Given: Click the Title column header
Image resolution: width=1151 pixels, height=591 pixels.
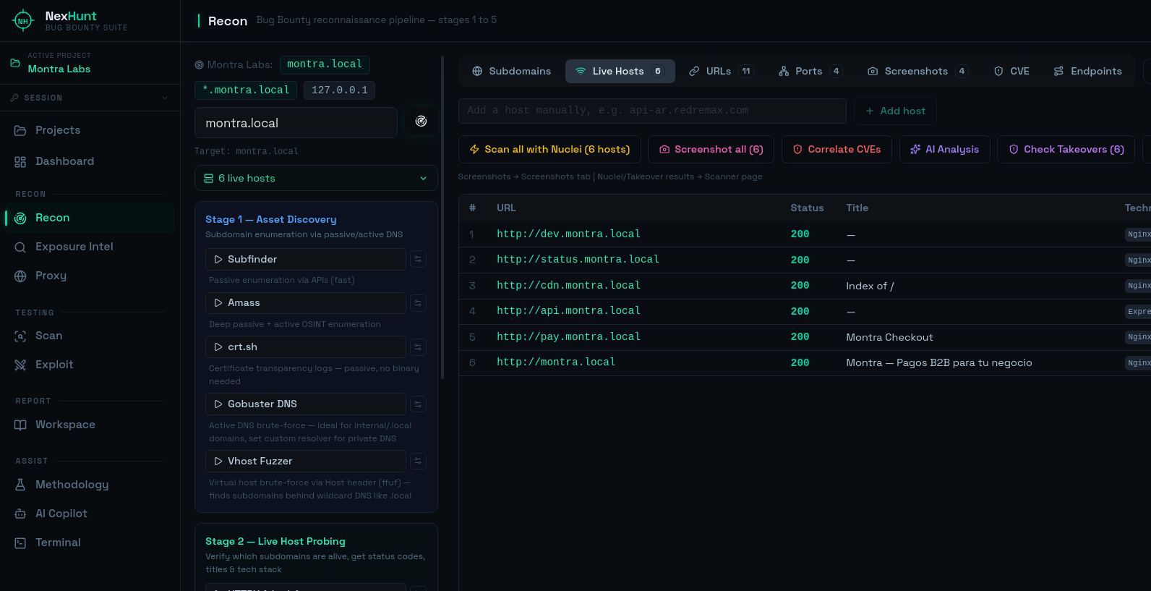Looking at the screenshot, I should click(x=857, y=208).
